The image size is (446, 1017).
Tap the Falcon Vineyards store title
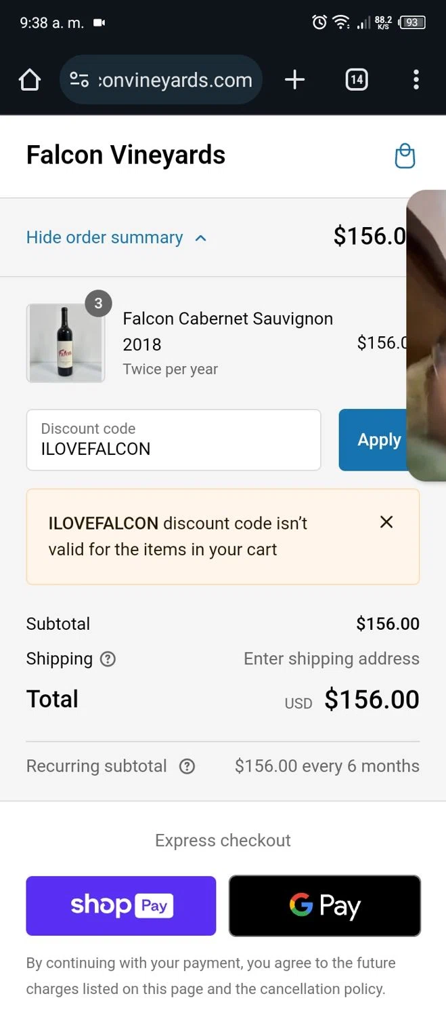(x=126, y=155)
